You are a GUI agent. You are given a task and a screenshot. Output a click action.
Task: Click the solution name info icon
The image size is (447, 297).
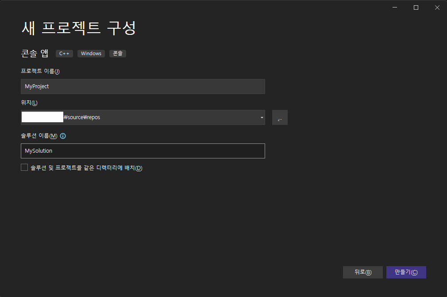[x=63, y=136]
